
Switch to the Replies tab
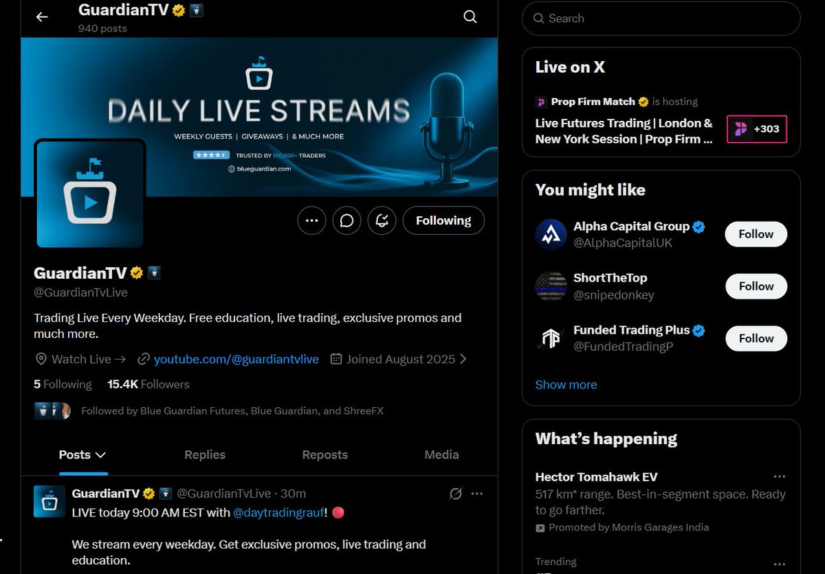click(x=205, y=455)
